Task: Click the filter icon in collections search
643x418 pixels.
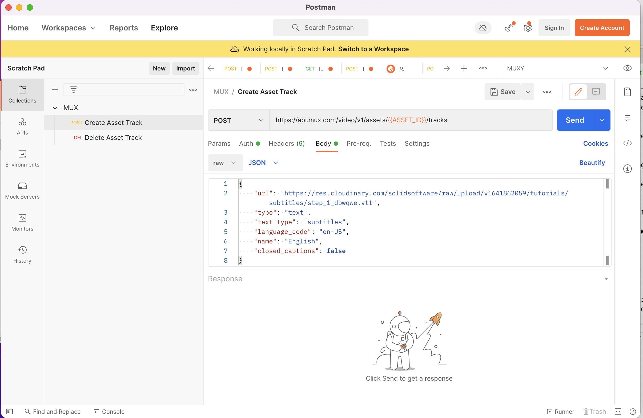Action: pyautogui.click(x=74, y=89)
